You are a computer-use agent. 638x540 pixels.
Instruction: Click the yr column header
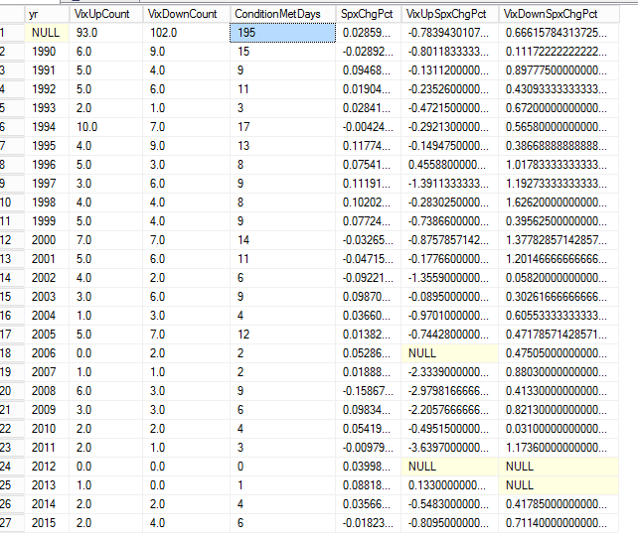tap(47, 15)
